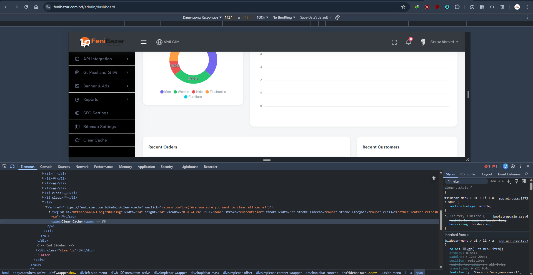The height and width of the screenshot is (275, 533).
Task: Expand the Reports sidebar menu
Action: tap(102, 99)
